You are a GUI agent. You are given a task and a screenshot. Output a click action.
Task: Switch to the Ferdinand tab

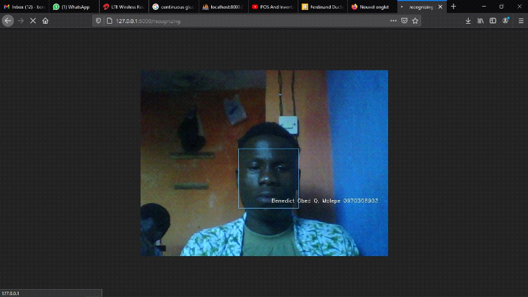click(x=323, y=7)
